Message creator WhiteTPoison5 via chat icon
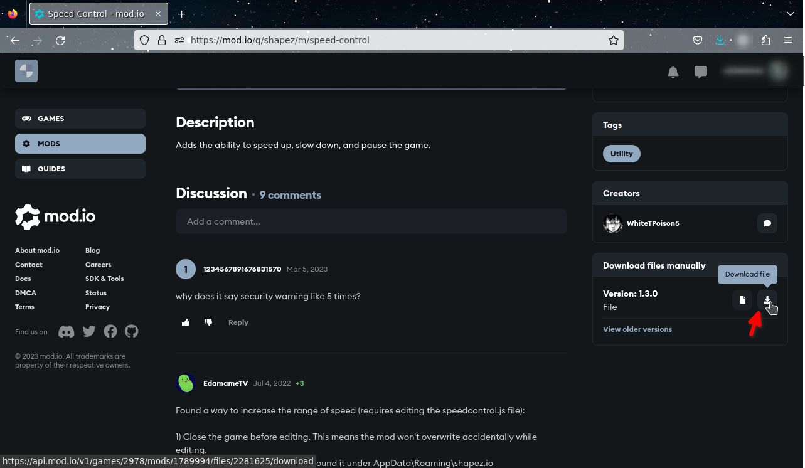Image resolution: width=805 pixels, height=468 pixels. (767, 223)
